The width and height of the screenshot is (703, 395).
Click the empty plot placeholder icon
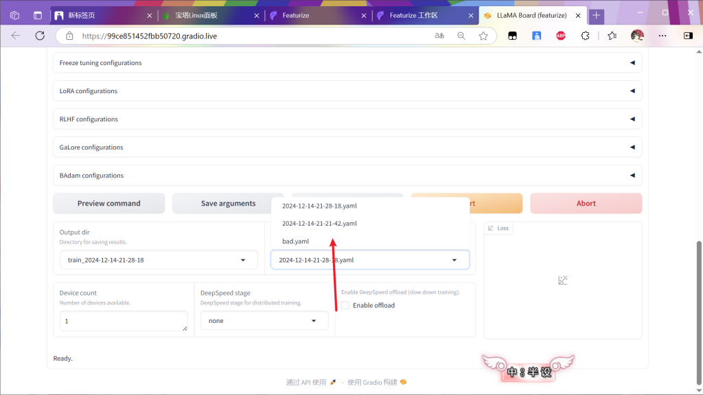tap(563, 280)
